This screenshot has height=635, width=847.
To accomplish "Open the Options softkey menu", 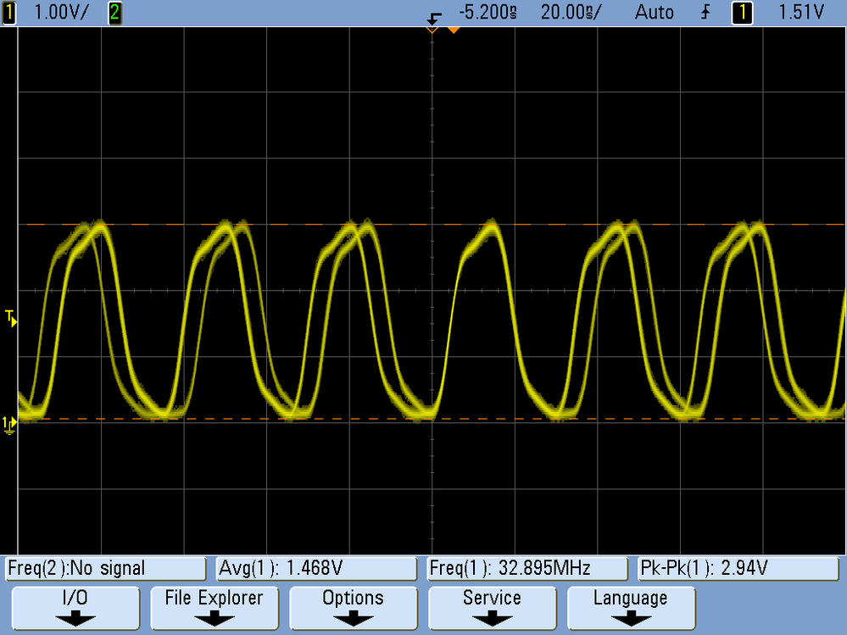I will (x=354, y=609).
